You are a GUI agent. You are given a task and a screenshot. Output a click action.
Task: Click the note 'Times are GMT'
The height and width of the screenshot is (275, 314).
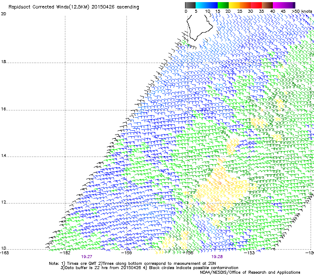point(82,264)
